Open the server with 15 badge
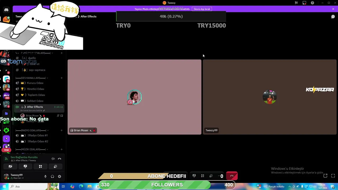Image resolution: width=338 pixels, height=190 pixels. [6, 79]
